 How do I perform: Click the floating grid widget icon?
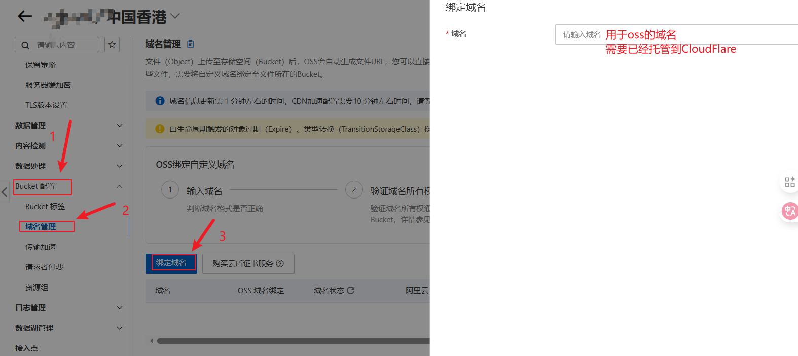point(789,182)
